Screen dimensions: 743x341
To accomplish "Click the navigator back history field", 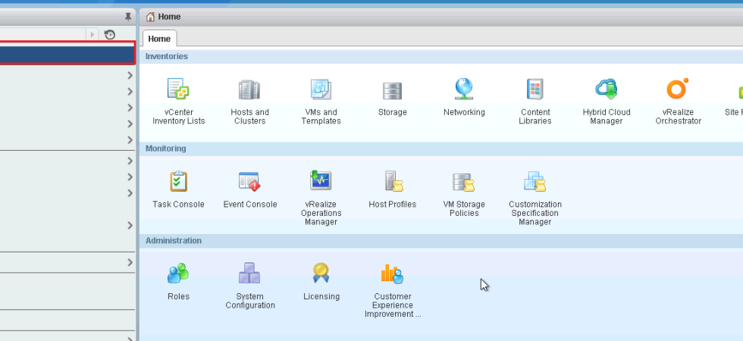I will (42, 35).
